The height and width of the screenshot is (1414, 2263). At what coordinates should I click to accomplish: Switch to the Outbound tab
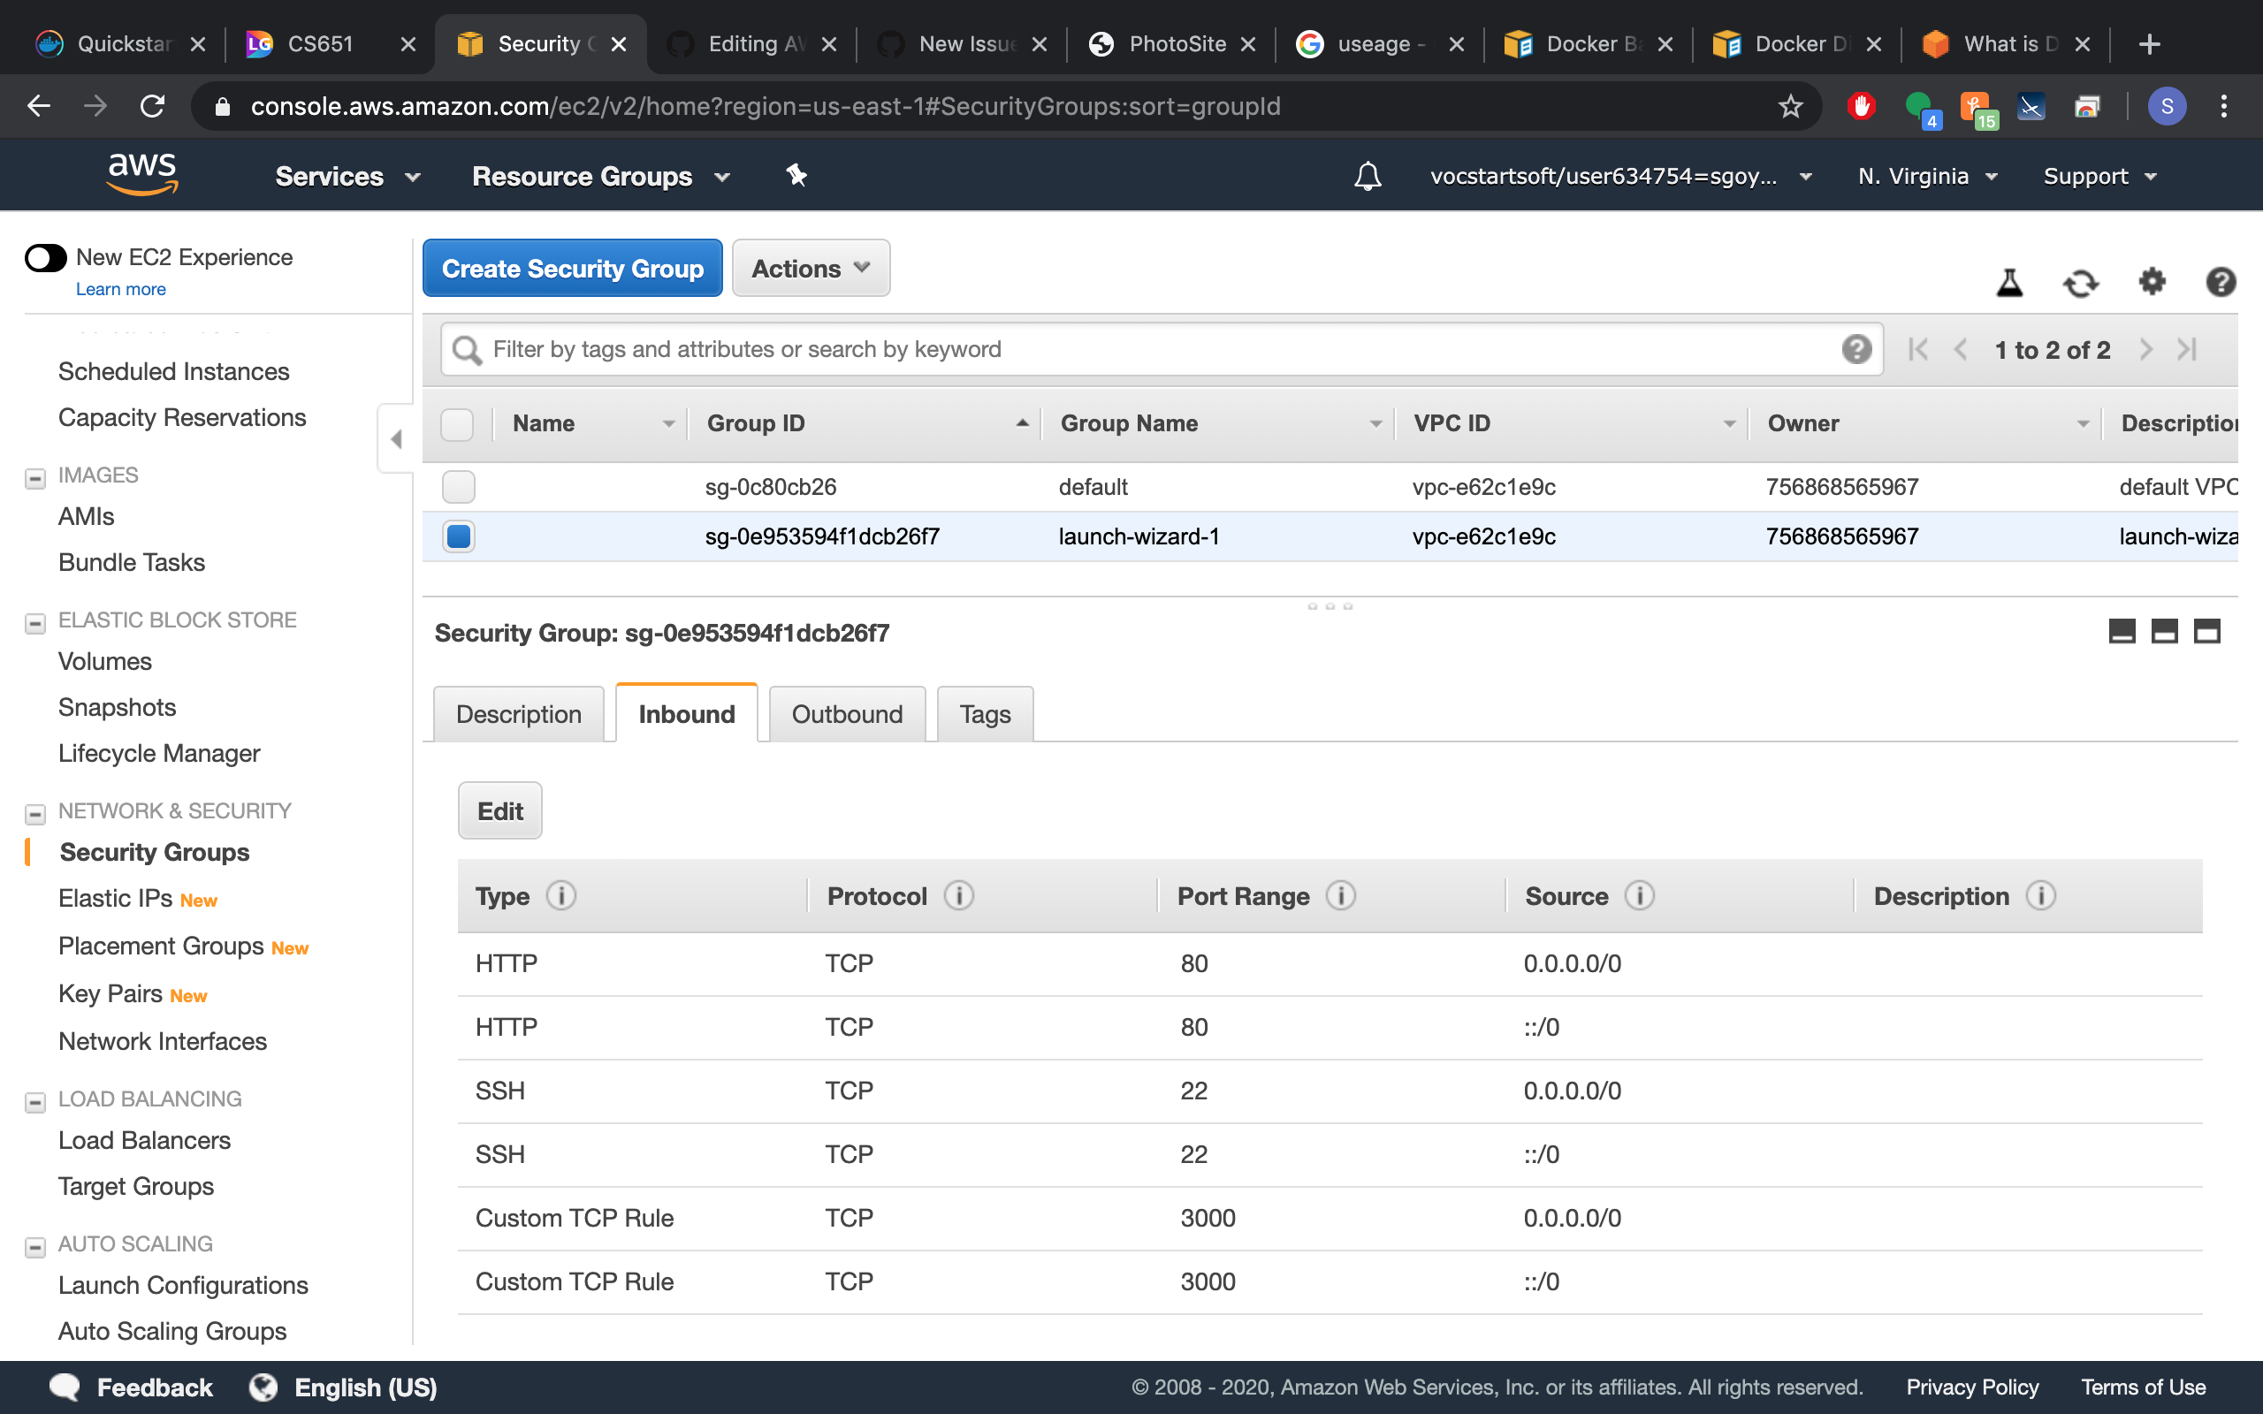coord(847,713)
